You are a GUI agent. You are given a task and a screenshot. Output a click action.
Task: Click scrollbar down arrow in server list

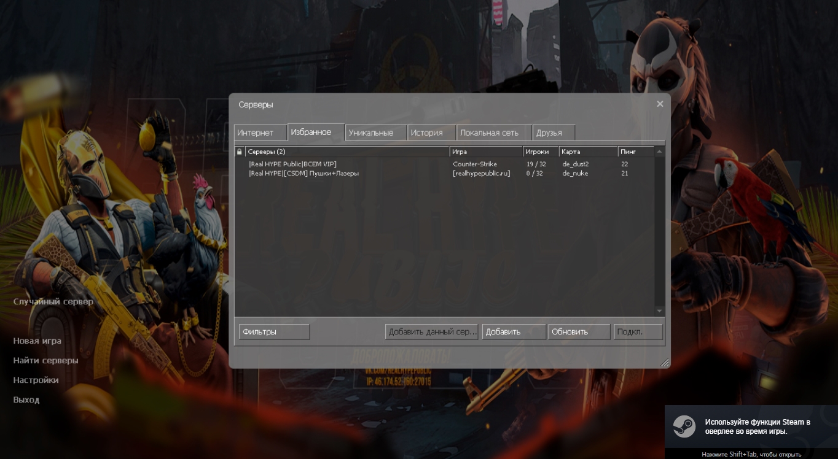660,311
